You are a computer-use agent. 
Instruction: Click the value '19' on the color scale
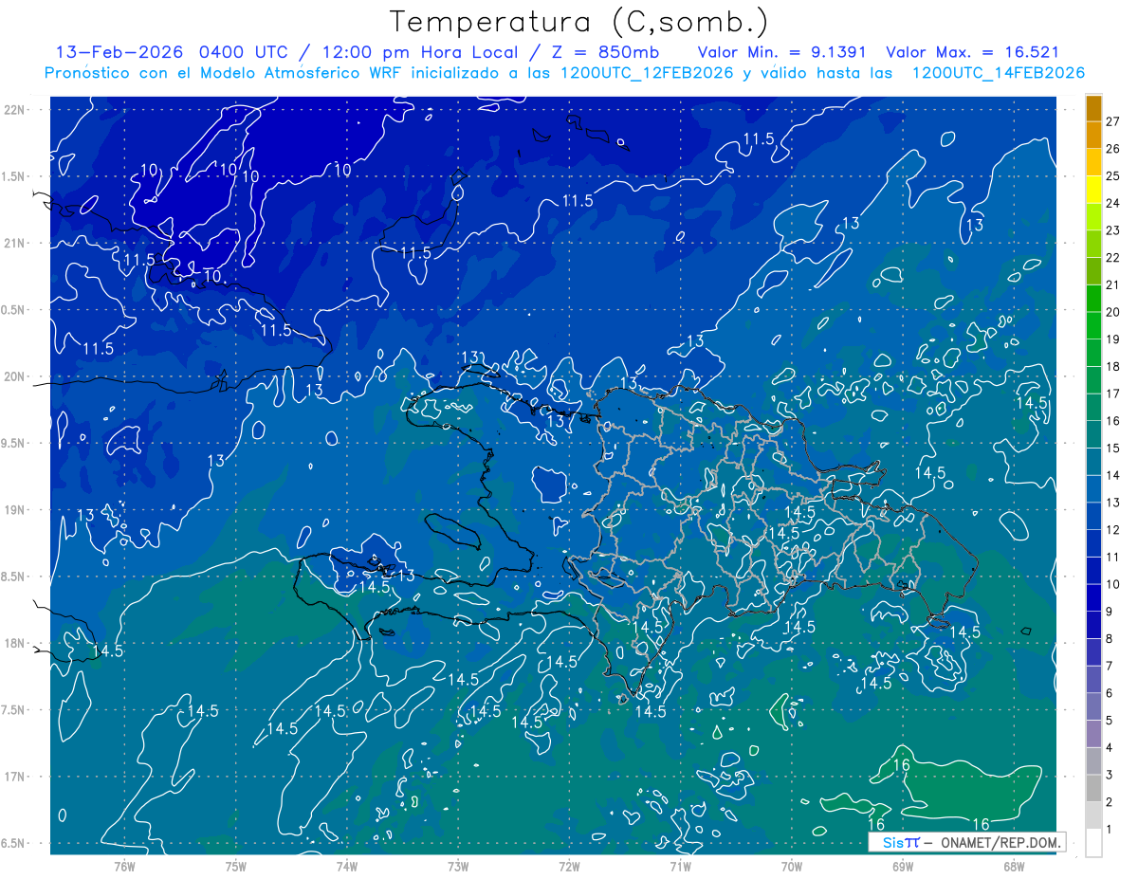point(1113,339)
